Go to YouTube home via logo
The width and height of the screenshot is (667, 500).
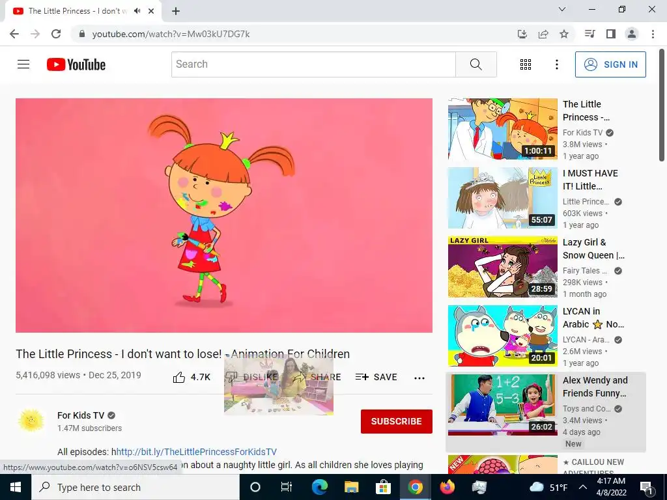[x=76, y=64]
